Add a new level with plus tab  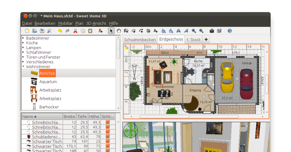(x=206, y=39)
